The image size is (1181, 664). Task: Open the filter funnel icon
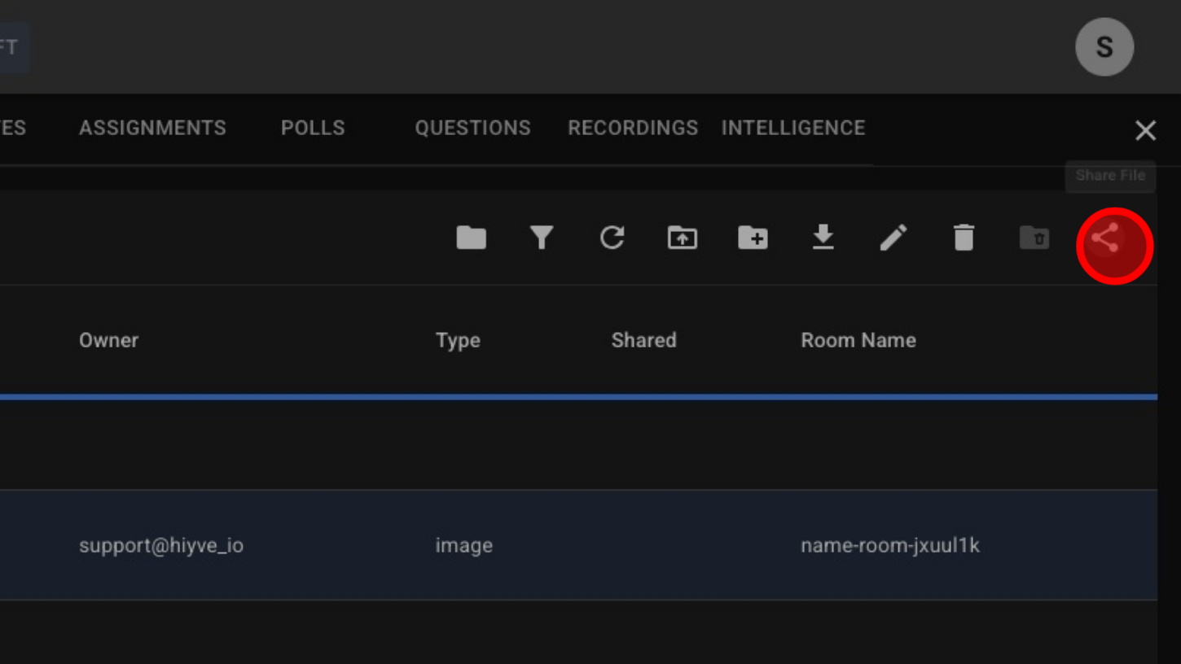click(542, 238)
